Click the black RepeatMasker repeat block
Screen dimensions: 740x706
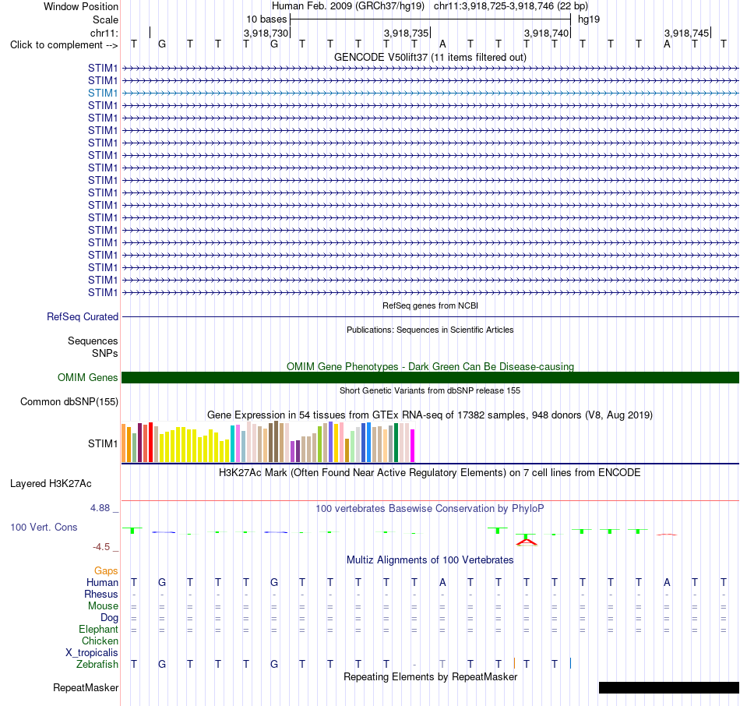coord(669,687)
